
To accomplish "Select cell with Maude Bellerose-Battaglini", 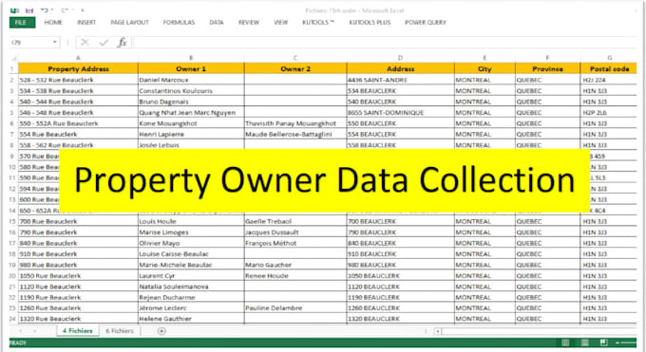I will point(295,134).
